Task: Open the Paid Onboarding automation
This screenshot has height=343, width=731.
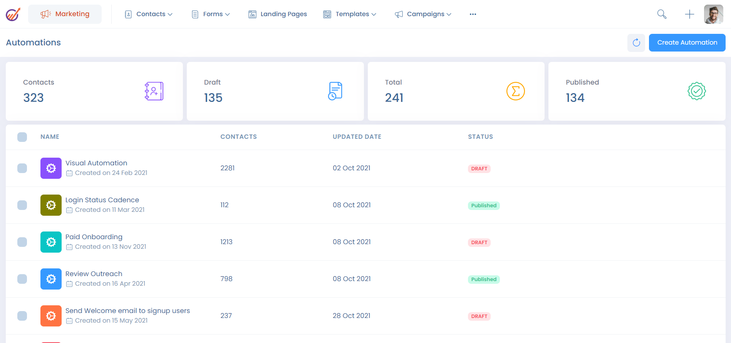Action: (x=94, y=237)
